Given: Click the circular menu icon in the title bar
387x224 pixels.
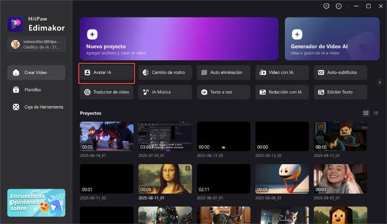Looking at the screenshot, I should (x=339, y=6).
